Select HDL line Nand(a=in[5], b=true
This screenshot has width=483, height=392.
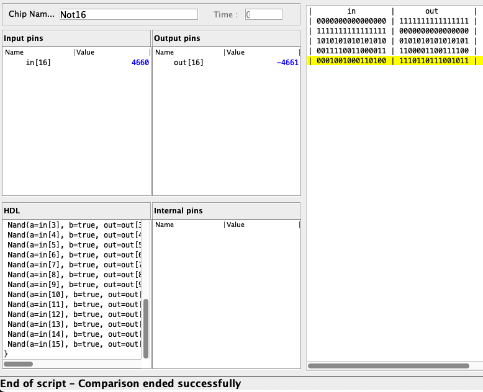click(x=74, y=244)
